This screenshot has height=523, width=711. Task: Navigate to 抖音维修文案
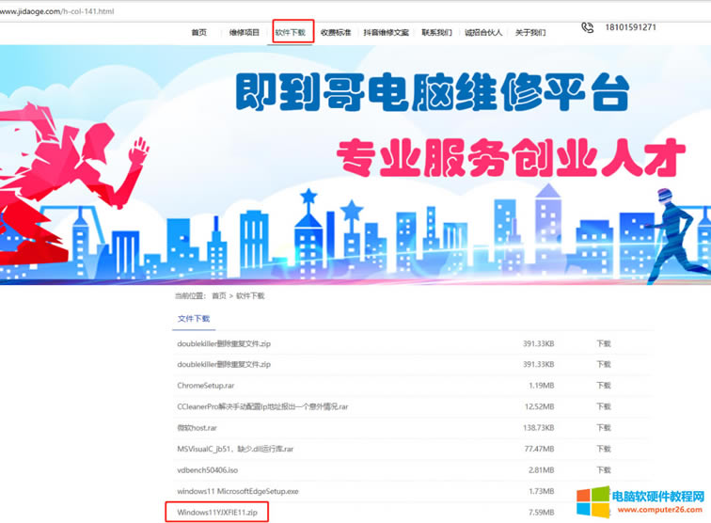pos(387,32)
